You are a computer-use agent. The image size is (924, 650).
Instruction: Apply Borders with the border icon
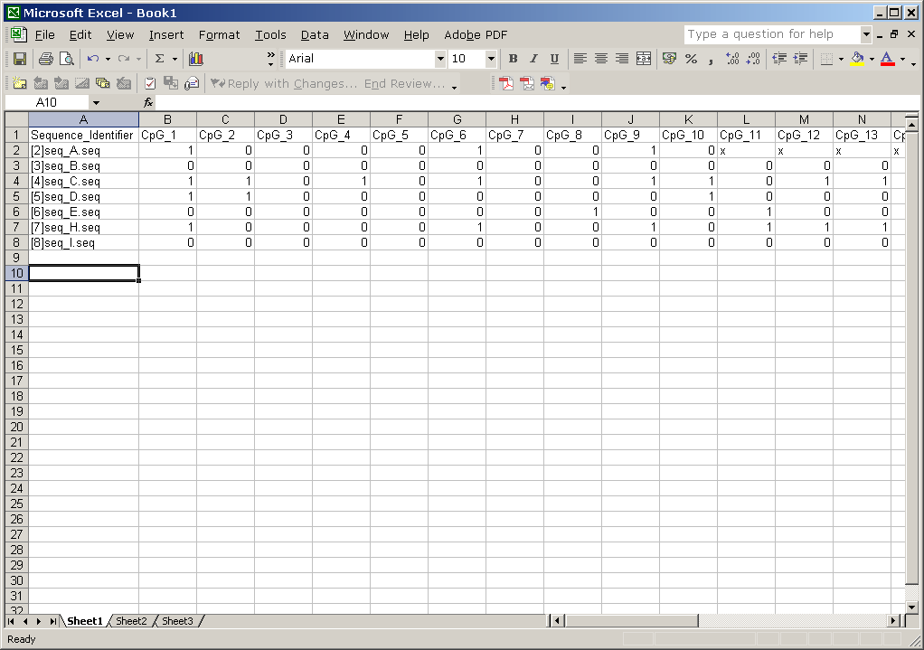pyautogui.click(x=826, y=59)
